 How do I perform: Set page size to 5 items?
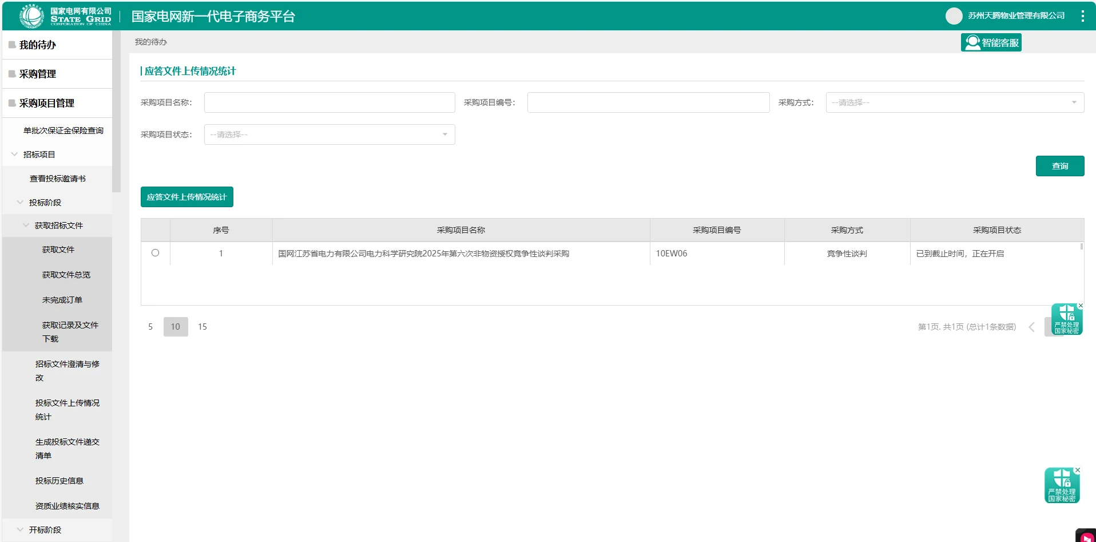point(150,326)
